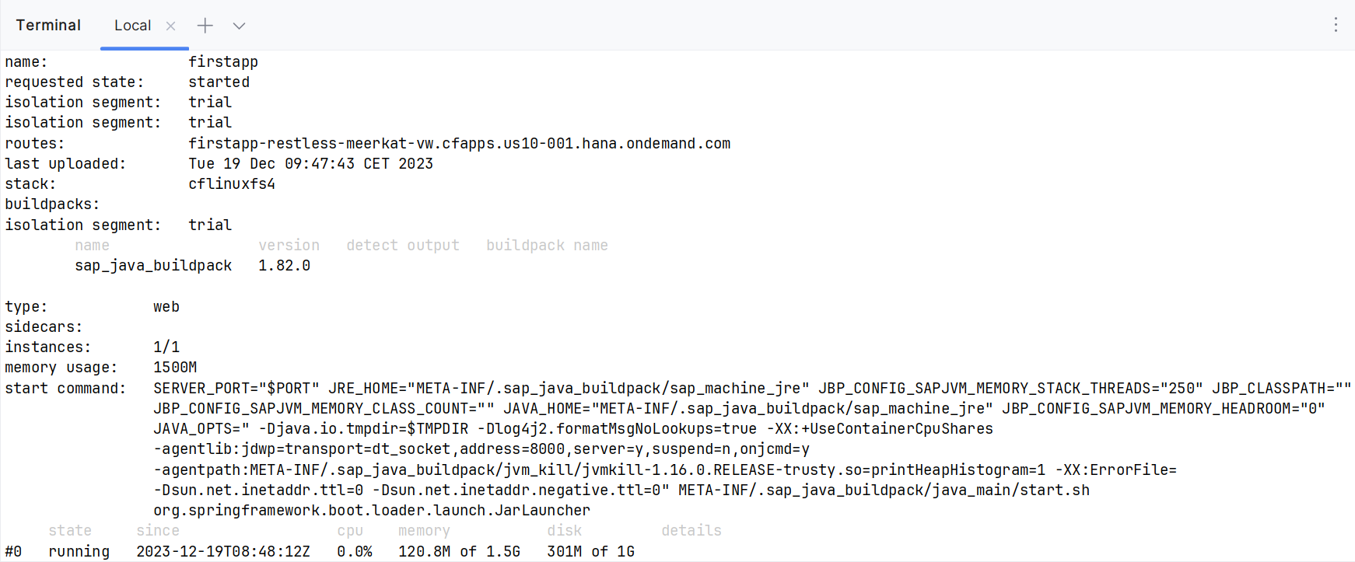The height and width of the screenshot is (562, 1355).
Task: Select the Local tab
Action: click(x=133, y=26)
